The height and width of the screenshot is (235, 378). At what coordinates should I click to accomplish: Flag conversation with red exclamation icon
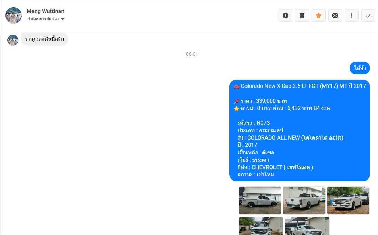(352, 16)
